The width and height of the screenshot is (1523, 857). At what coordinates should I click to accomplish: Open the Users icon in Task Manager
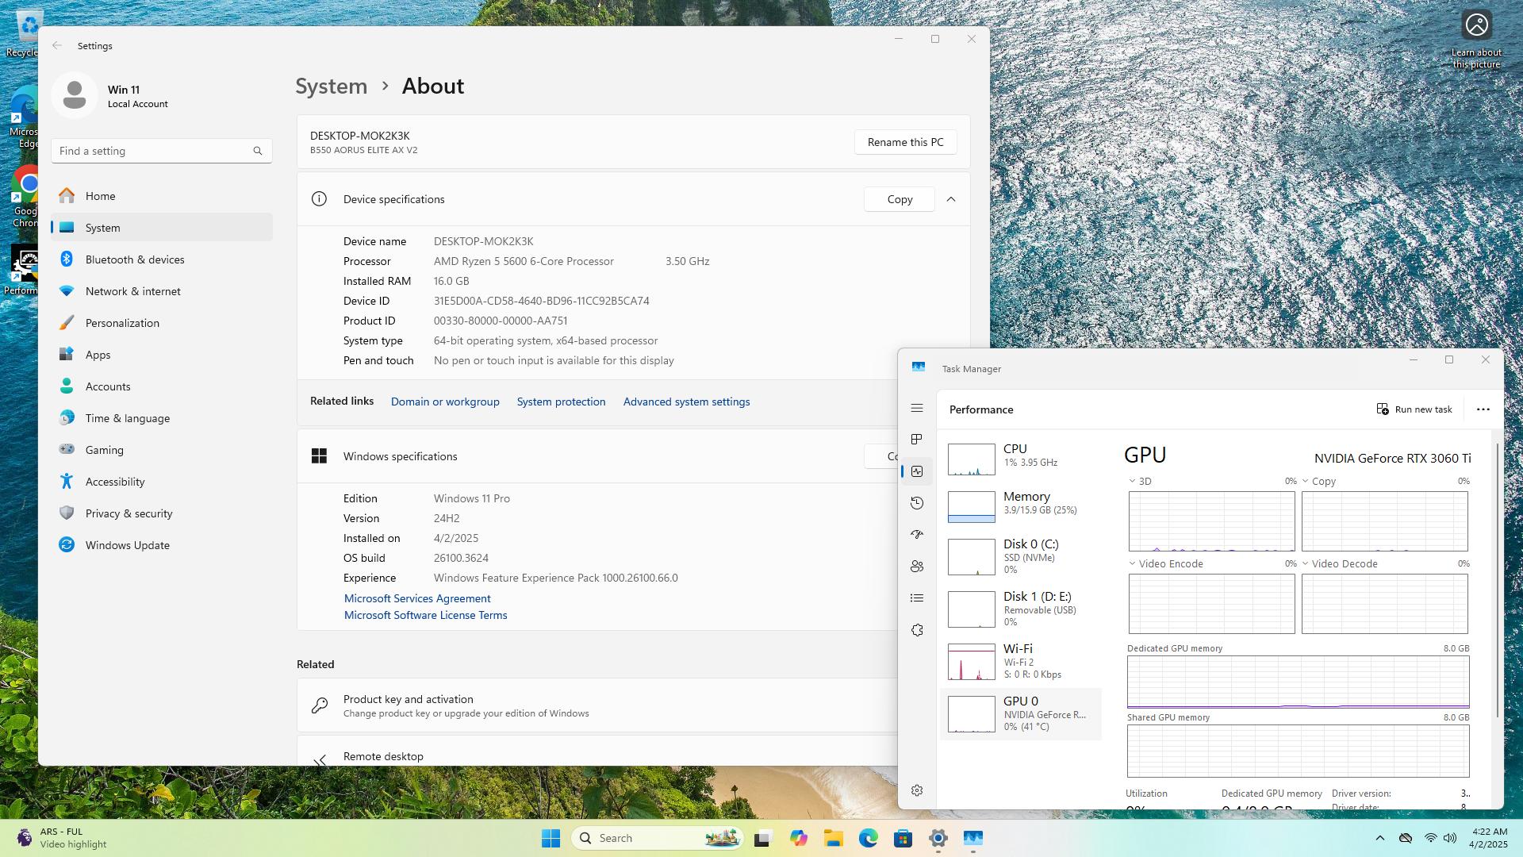coord(917,567)
